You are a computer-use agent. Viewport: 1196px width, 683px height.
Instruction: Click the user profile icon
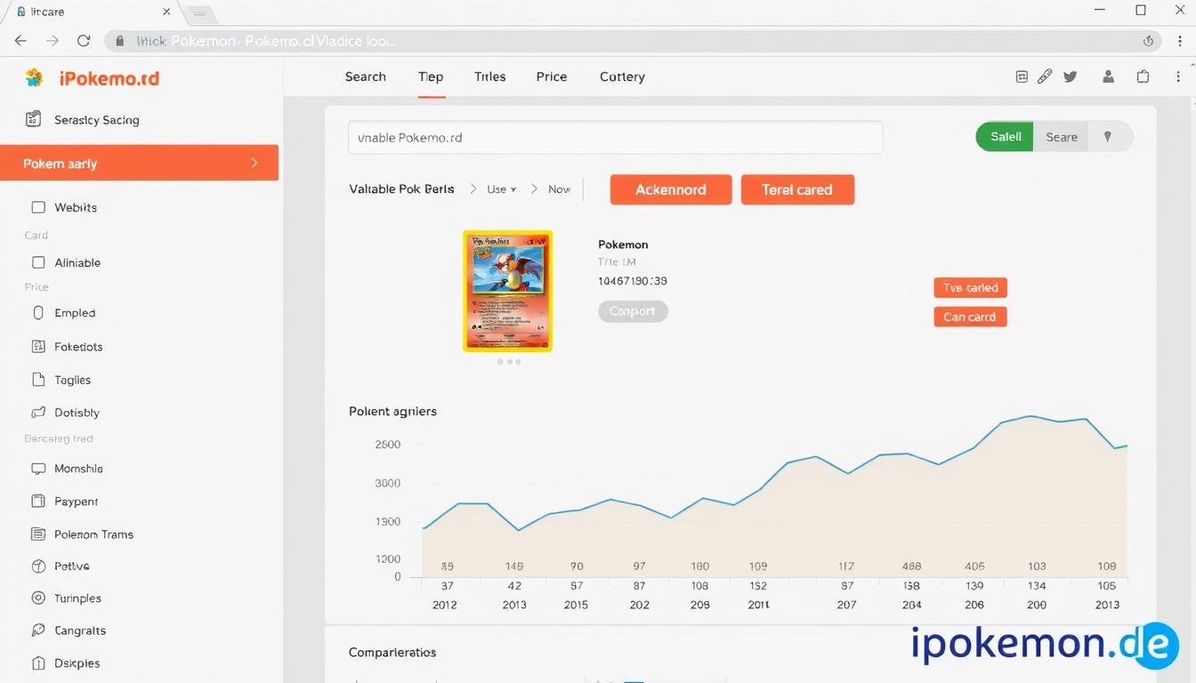[1108, 76]
